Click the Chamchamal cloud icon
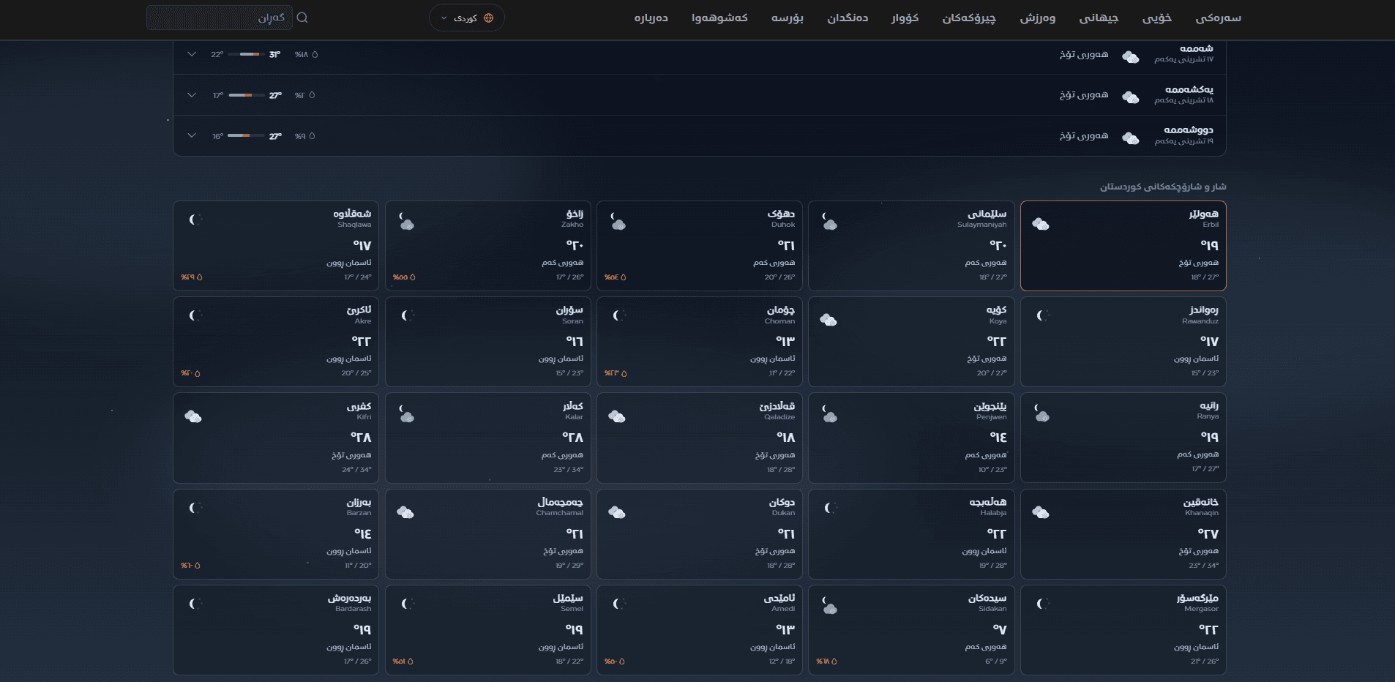 (405, 512)
